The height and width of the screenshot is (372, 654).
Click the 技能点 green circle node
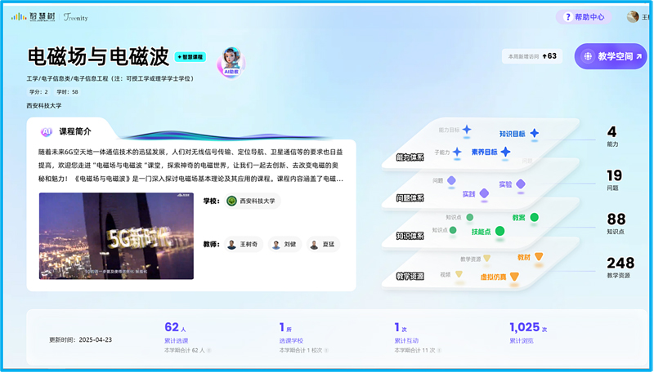click(499, 231)
